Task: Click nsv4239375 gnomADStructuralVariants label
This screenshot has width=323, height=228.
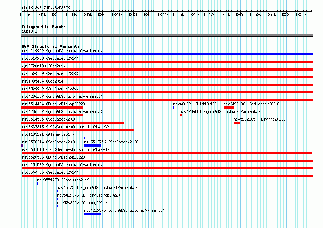Action: (124, 210)
